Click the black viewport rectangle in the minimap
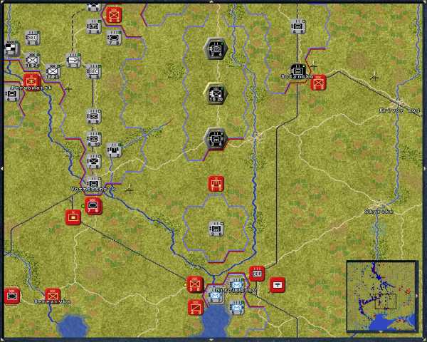This screenshot has width=427, height=342. 385,301
